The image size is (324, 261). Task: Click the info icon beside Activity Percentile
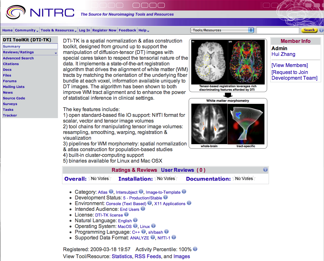(195, 249)
